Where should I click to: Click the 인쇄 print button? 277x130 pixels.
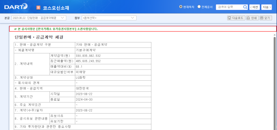click(252, 18)
